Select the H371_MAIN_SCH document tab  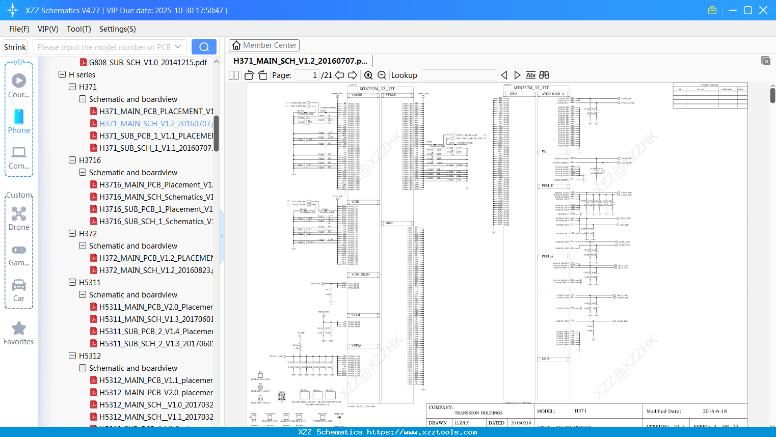point(301,61)
